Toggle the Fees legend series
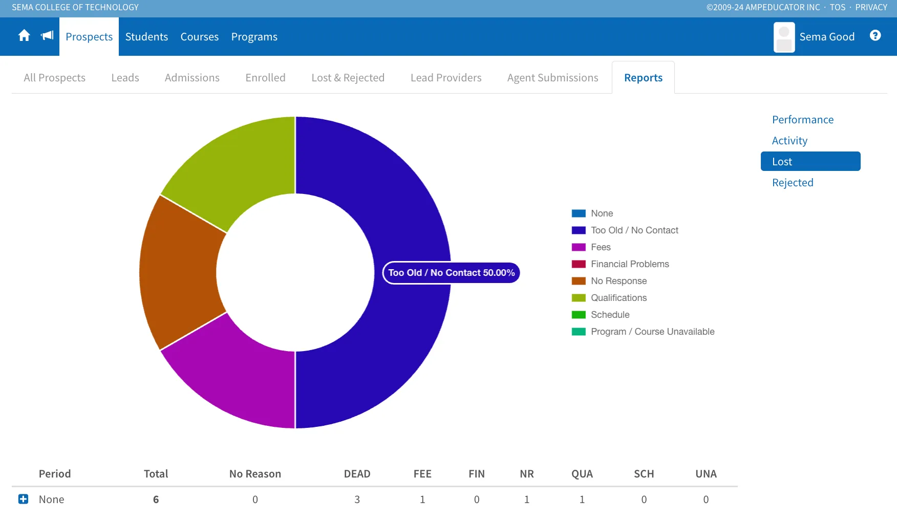 click(x=591, y=247)
